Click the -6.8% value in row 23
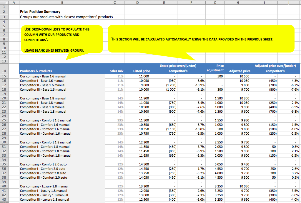Viewport: 301px width, 203px height. click(x=295, y=111)
